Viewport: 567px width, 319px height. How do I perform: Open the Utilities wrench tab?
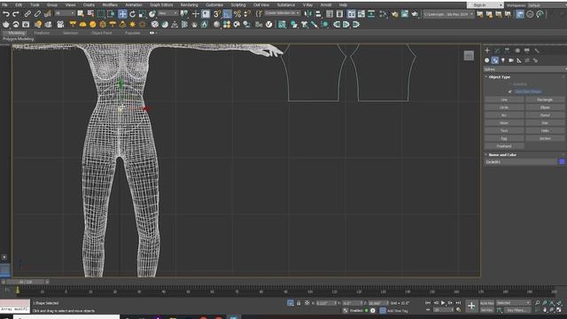537,51
